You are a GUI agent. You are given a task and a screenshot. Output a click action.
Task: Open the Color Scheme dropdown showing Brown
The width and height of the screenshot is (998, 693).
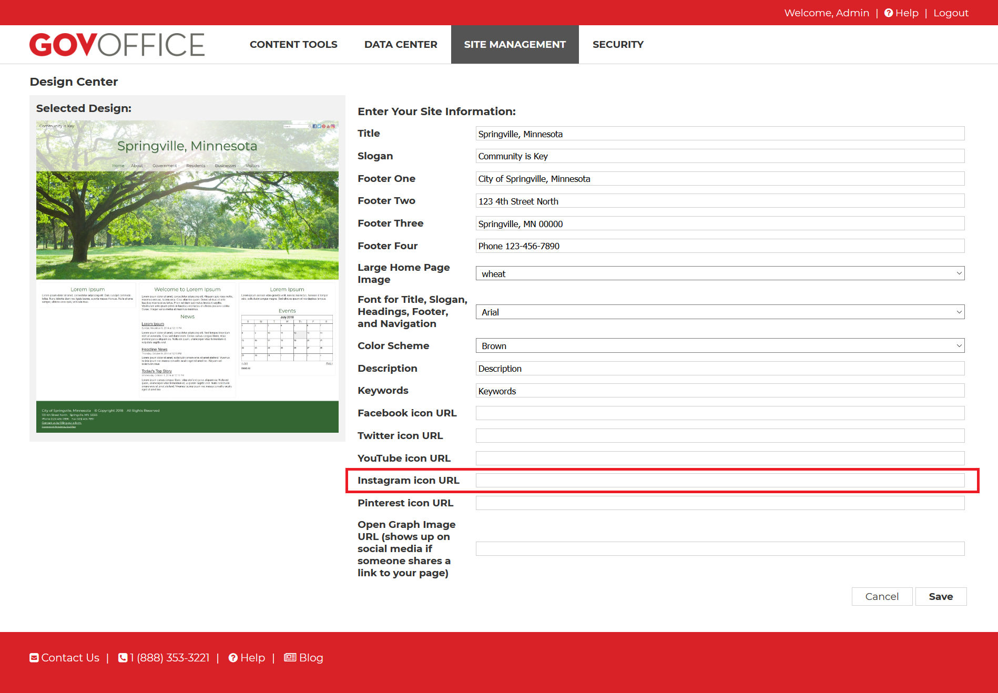pyautogui.click(x=719, y=346)
